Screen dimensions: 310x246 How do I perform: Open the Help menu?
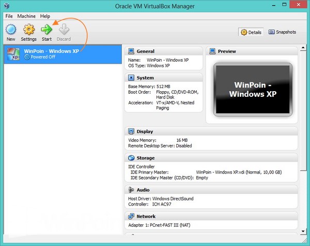point(45,16)
